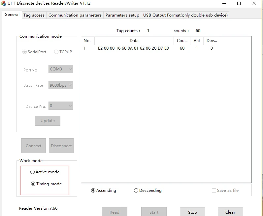Open the Device No. dropdown

click(x=61, y=106)
